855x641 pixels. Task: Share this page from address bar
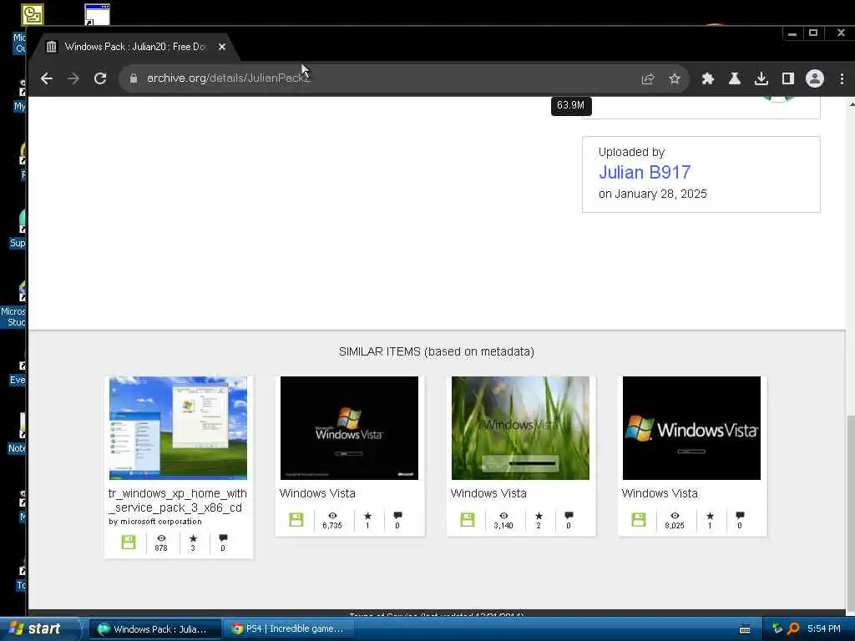pos(648,79)
